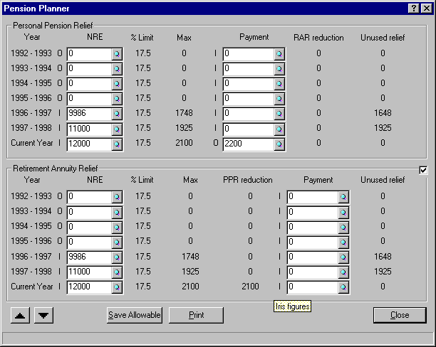Open lookup for Current Year Personal Pension Payment 2200
Screen dimensions: 436x347
(x=279, y=144)
